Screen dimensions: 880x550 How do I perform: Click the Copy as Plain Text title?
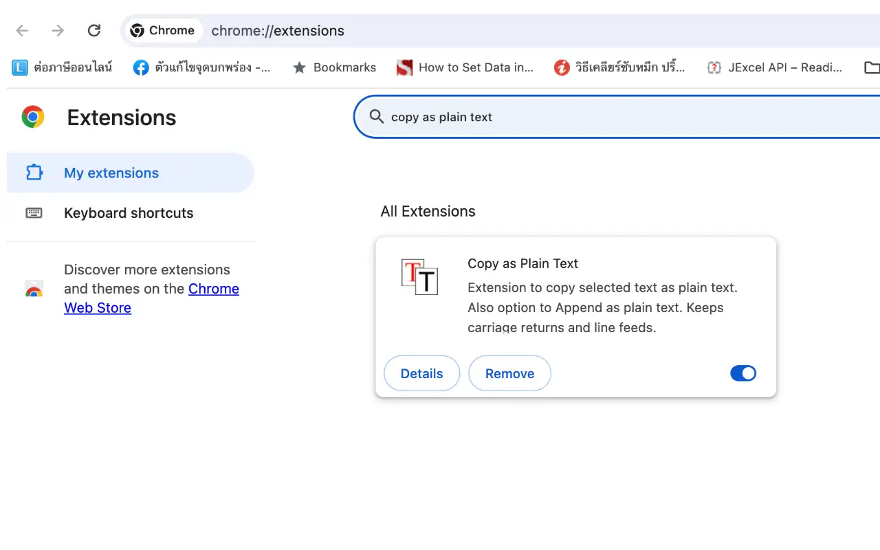coord(522,263)
